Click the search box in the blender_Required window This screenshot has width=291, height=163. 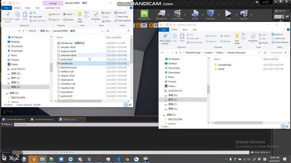279,53
